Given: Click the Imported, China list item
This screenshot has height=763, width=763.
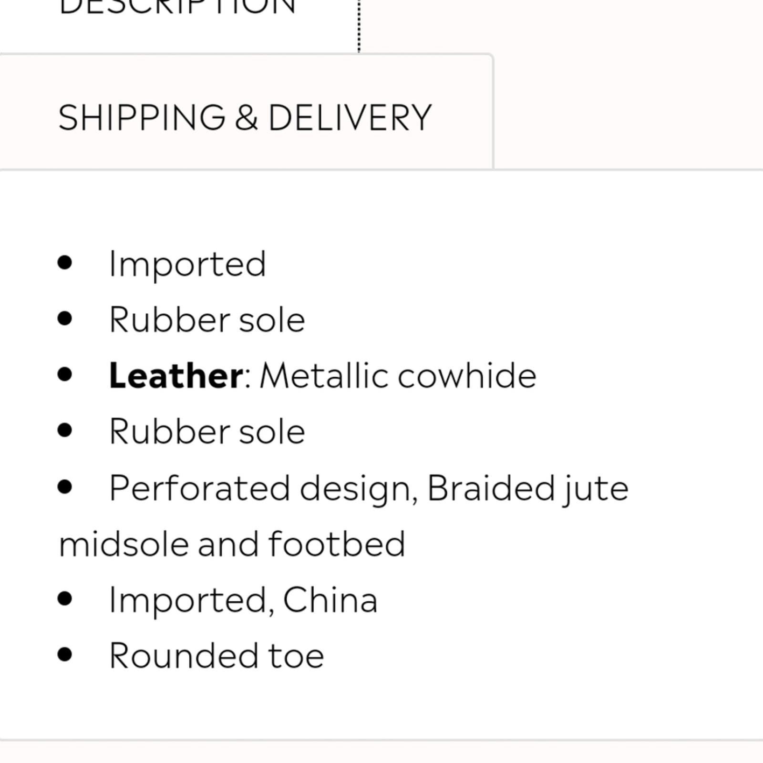Looking at the screenshot, I should (x=244, y=600).
